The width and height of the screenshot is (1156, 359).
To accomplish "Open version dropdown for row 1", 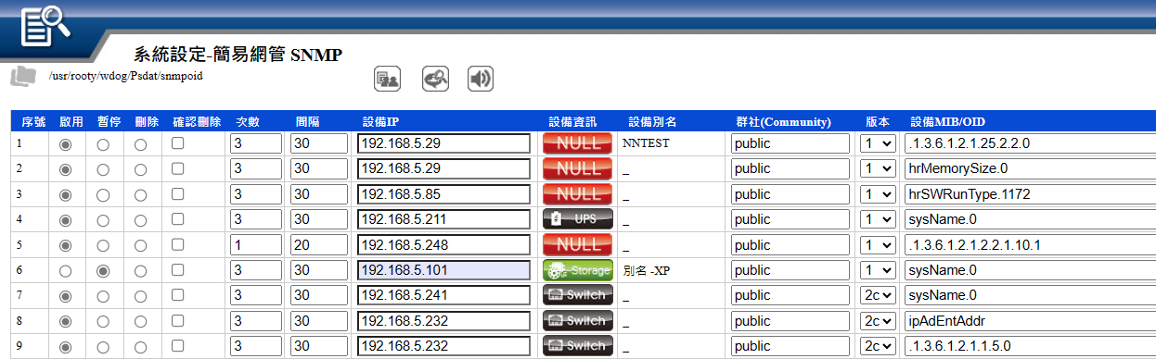I will [877, 143].
